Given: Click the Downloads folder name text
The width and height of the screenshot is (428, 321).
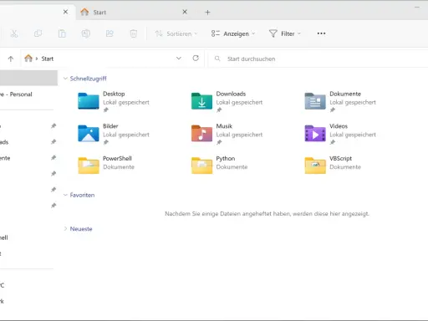Looking at the screenshot, I should pyautogui.click(x=231, y=94).
